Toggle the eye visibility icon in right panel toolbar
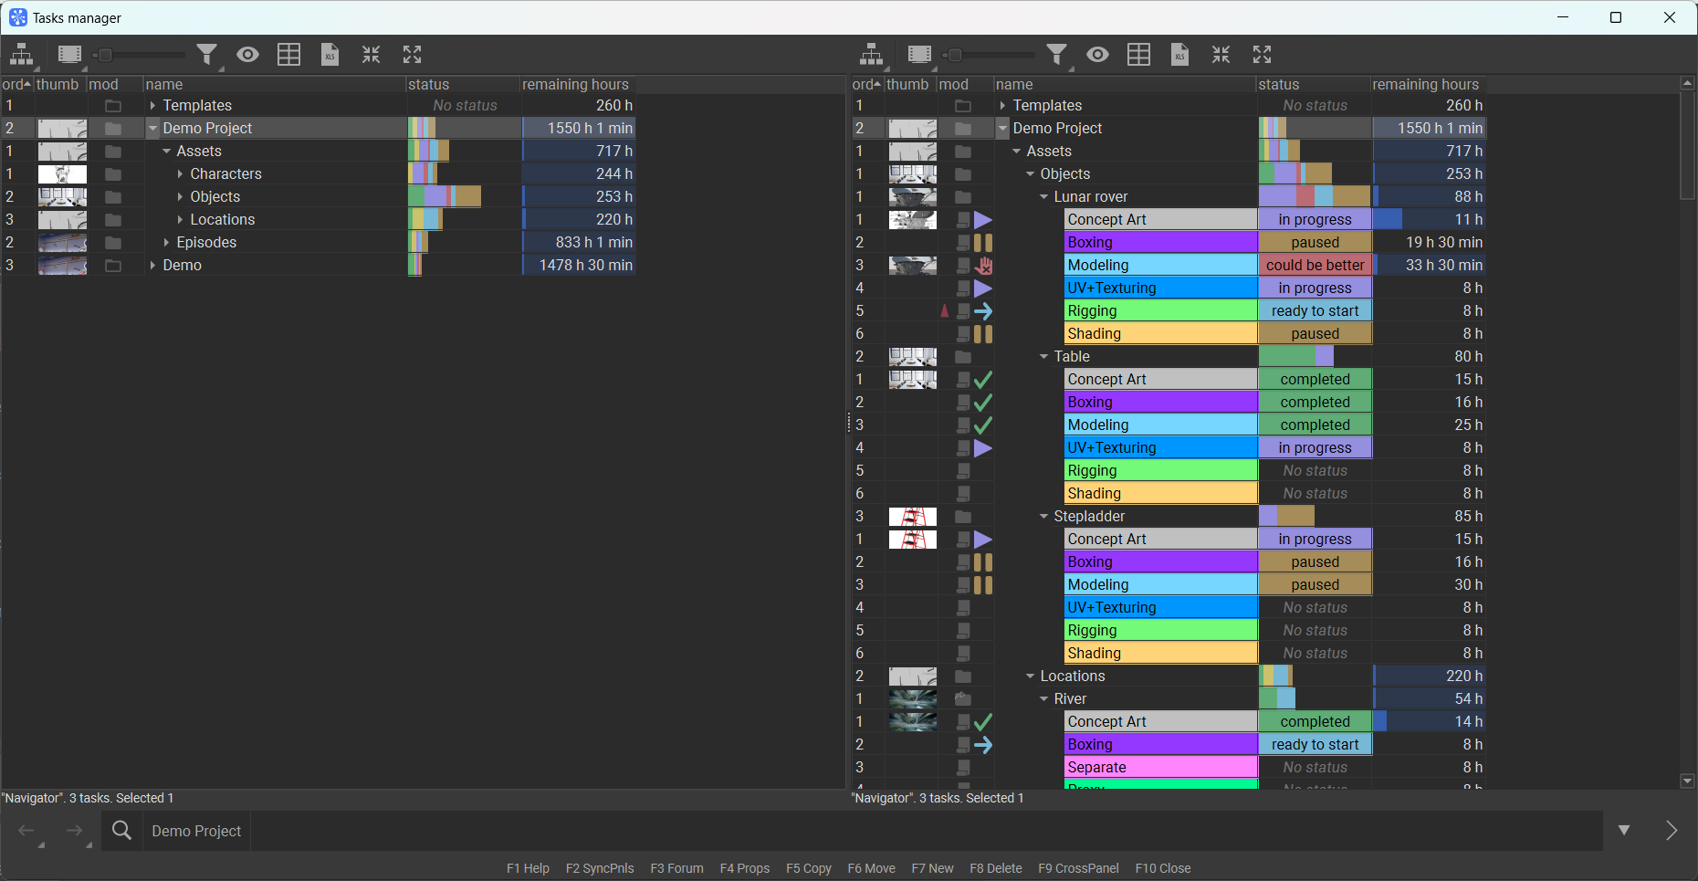 [1097, 55]
